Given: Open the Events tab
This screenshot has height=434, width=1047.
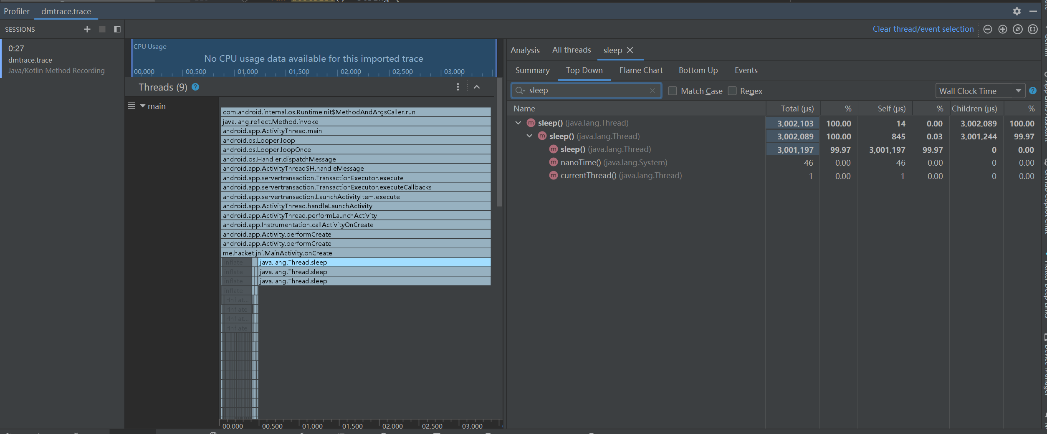Looking at the screenshot, I should pos(746,71).
